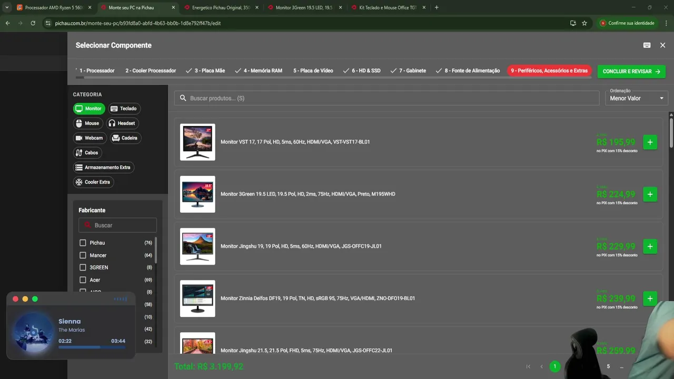
Task: Click the Fabricante Buscar filter field
Action: pos(117,225)
